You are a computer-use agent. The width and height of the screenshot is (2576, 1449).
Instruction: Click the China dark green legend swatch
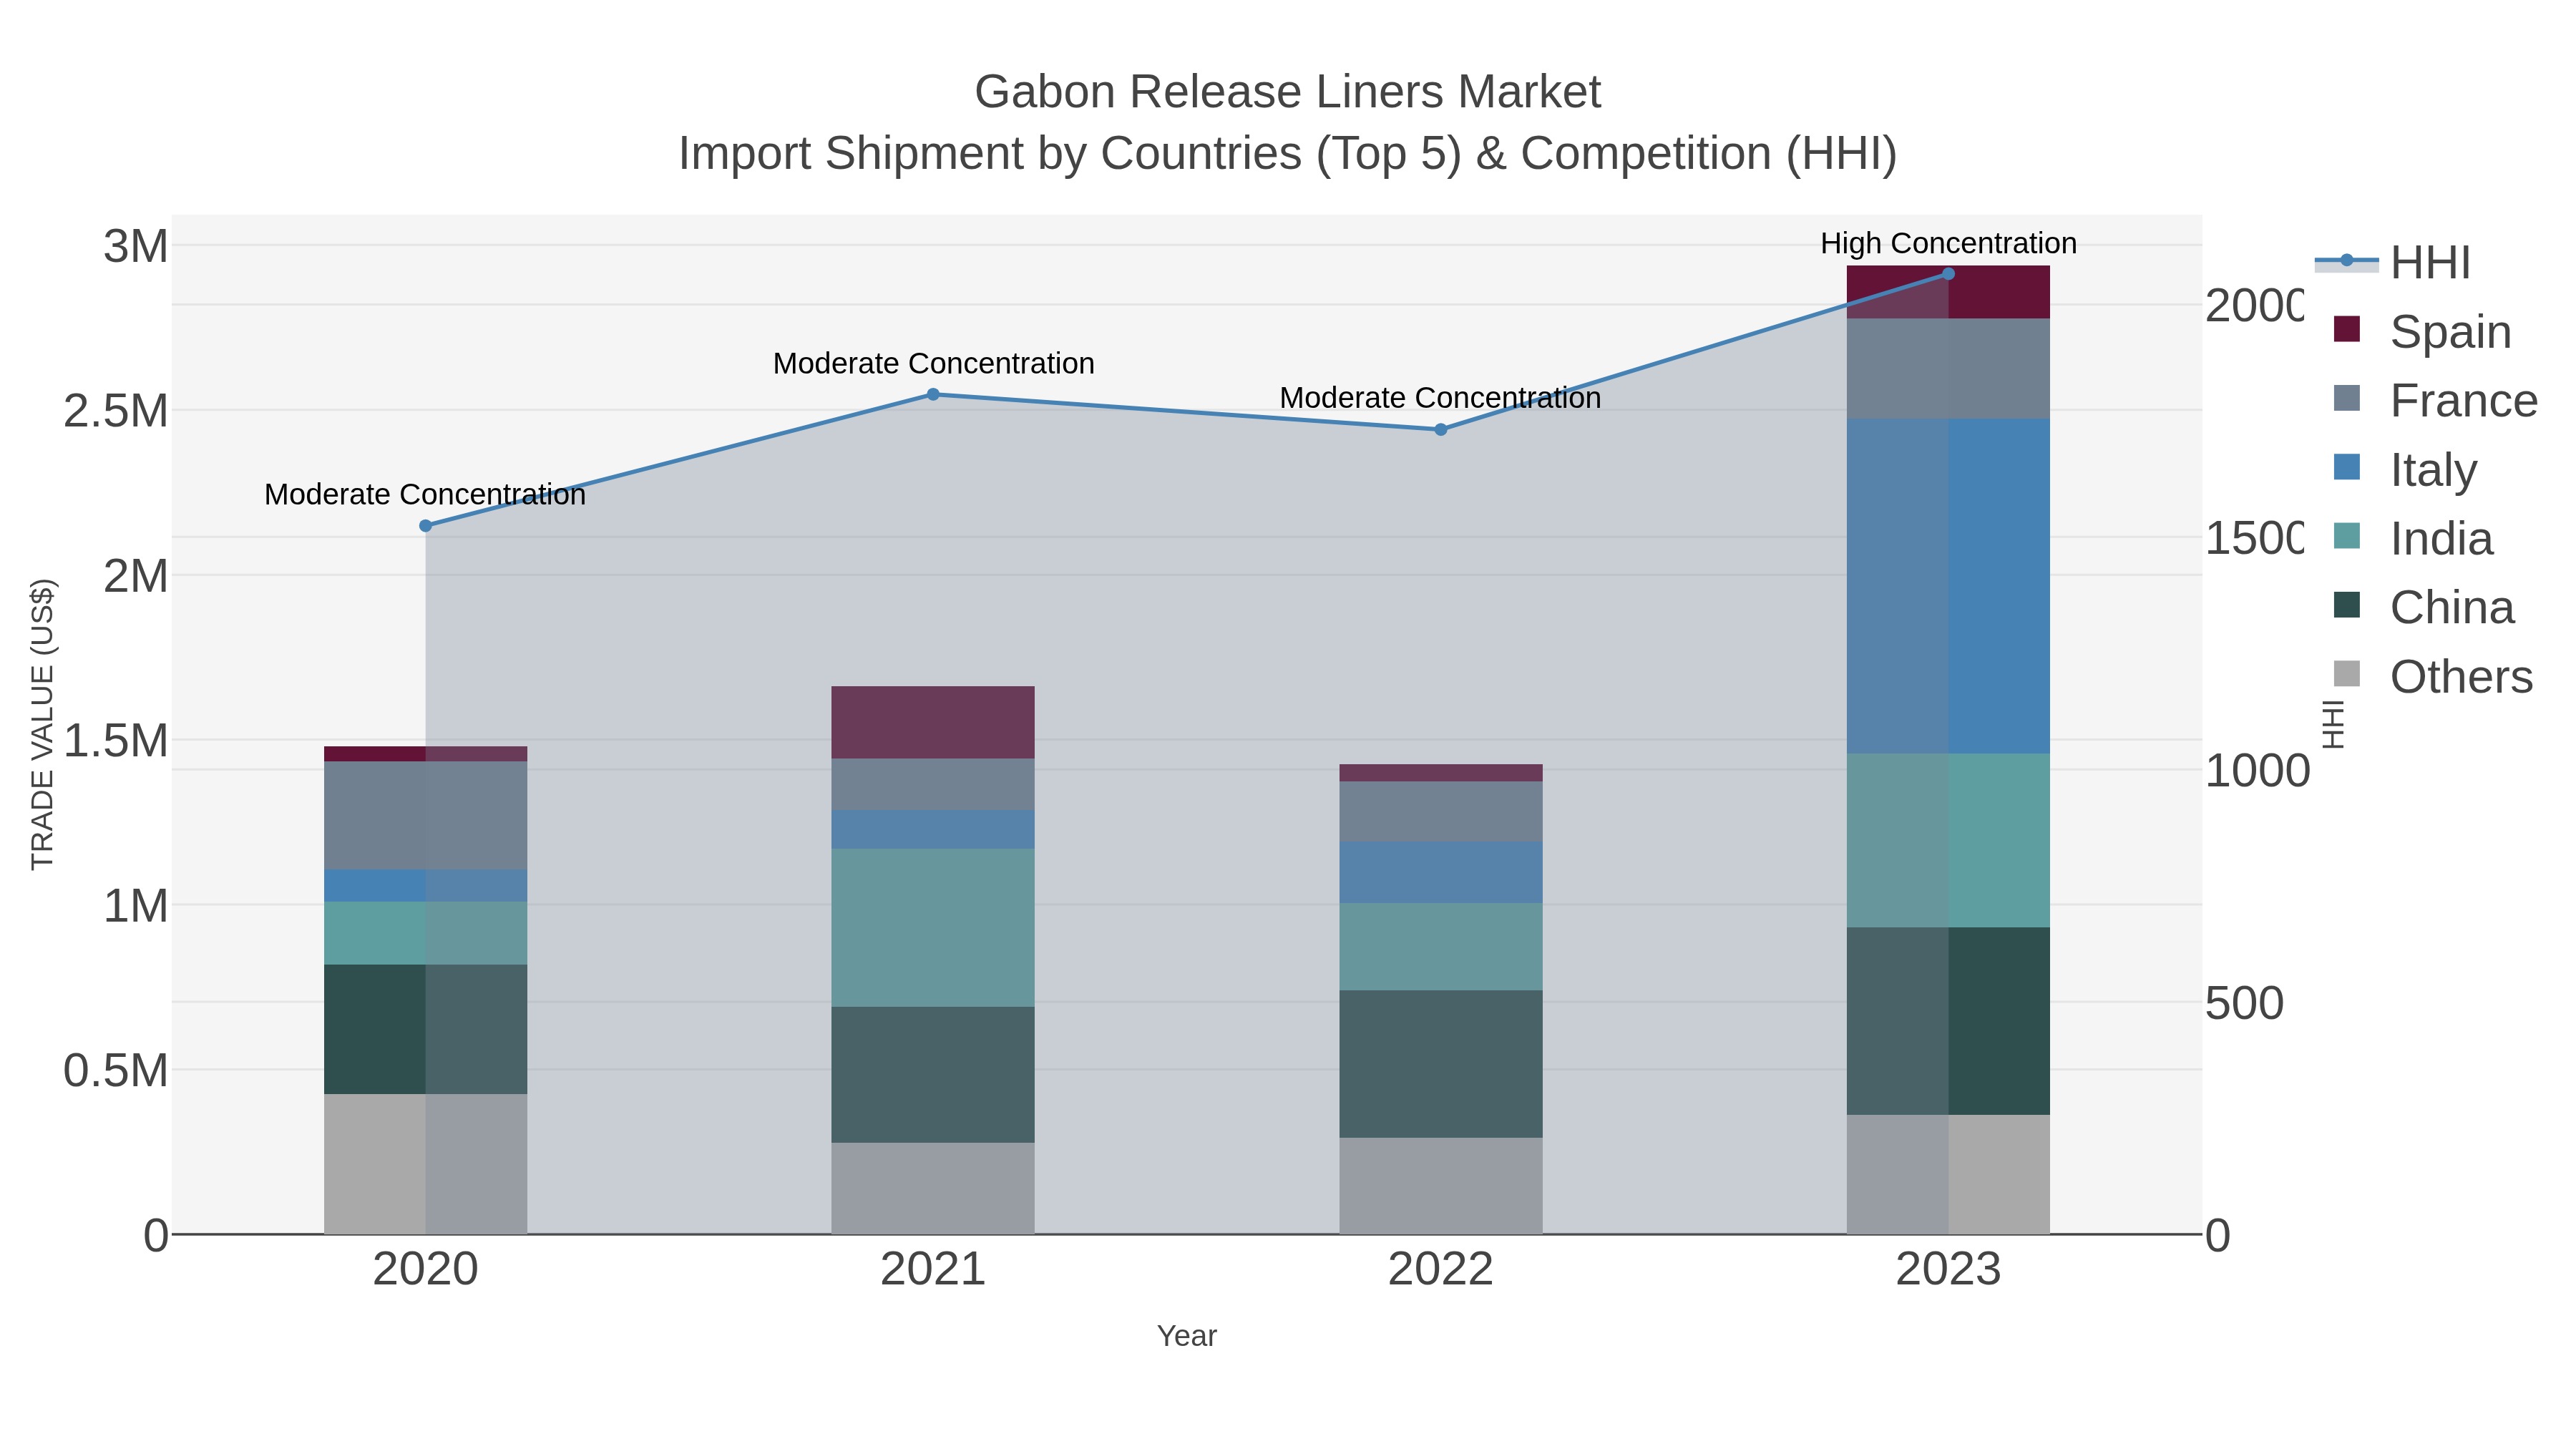[x=2347, y=605]
